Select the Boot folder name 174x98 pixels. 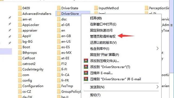(x=26, y=47)
